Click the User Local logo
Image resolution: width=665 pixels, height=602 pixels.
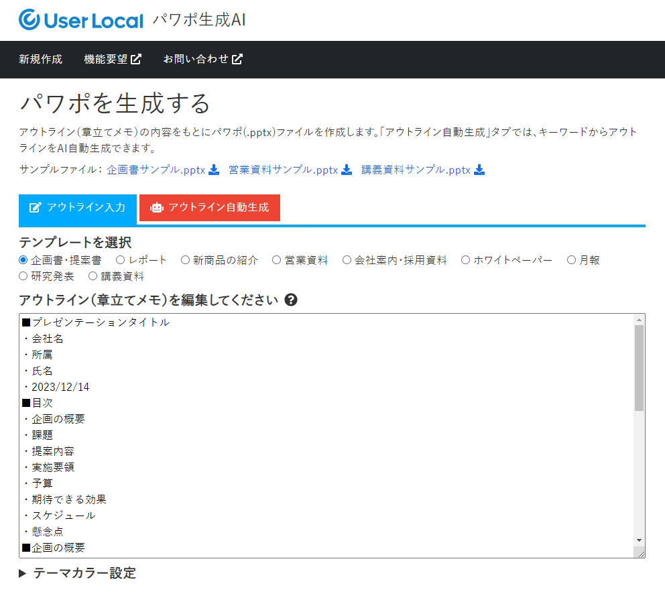point(80,19)
